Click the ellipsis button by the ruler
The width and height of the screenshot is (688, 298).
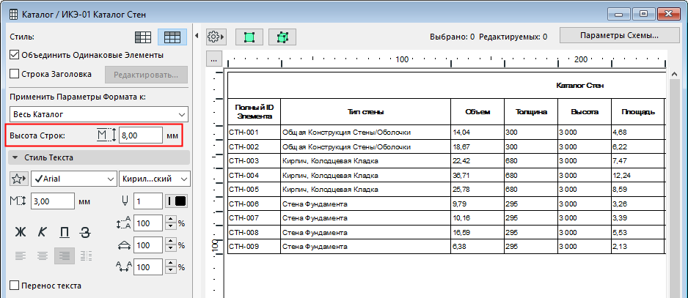point(213,59)
